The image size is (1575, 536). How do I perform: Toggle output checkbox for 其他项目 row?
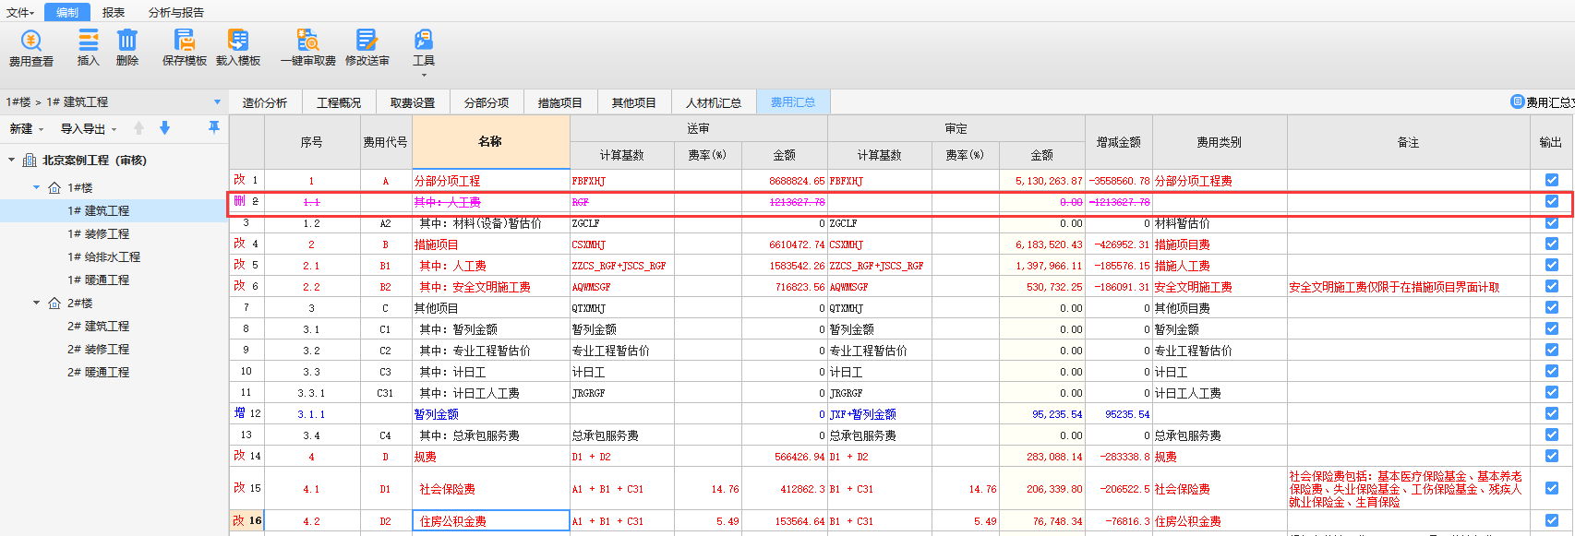click(x=1551, y=307)
